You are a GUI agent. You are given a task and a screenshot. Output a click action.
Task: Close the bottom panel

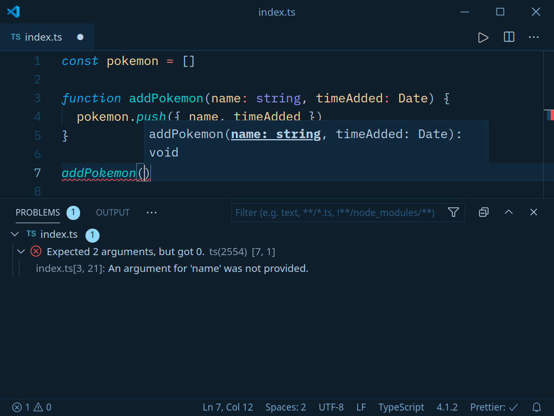click(x=533, y=212)
